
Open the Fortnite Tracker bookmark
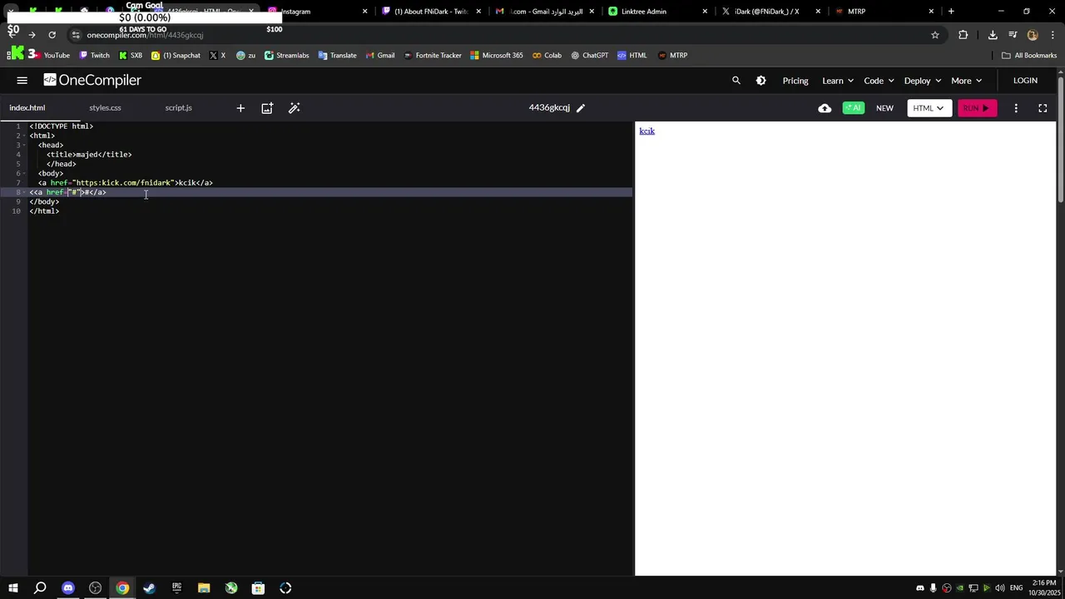[433, 56]
